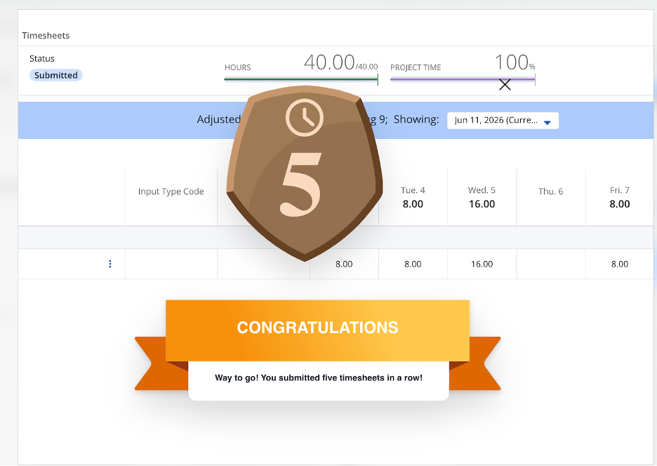Image resolution: width=657 pixels, height=466 pixels.
Task: Select the Thu. 6 column header
Action: point(551,197)
